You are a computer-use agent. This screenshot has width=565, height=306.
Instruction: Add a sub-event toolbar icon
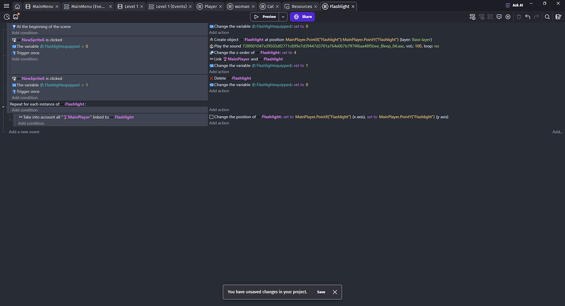[481, 17]
